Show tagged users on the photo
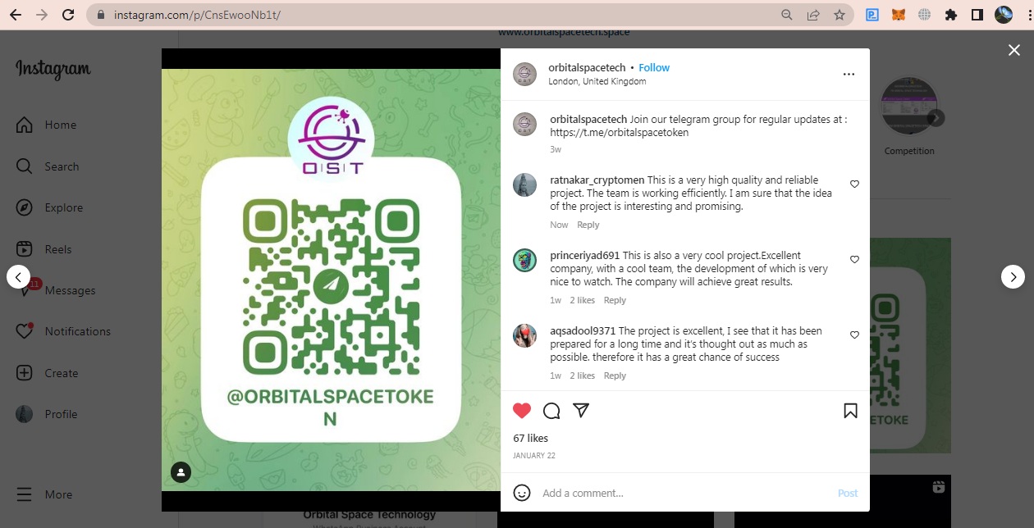 (x=181, y=472)
